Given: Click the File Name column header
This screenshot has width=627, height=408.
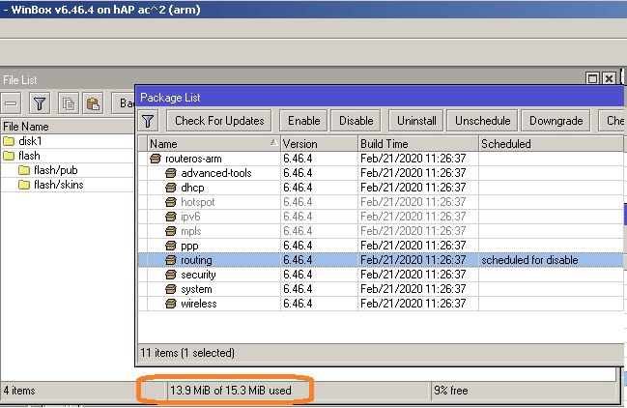Looking at the screenshot, I should 68,127.
